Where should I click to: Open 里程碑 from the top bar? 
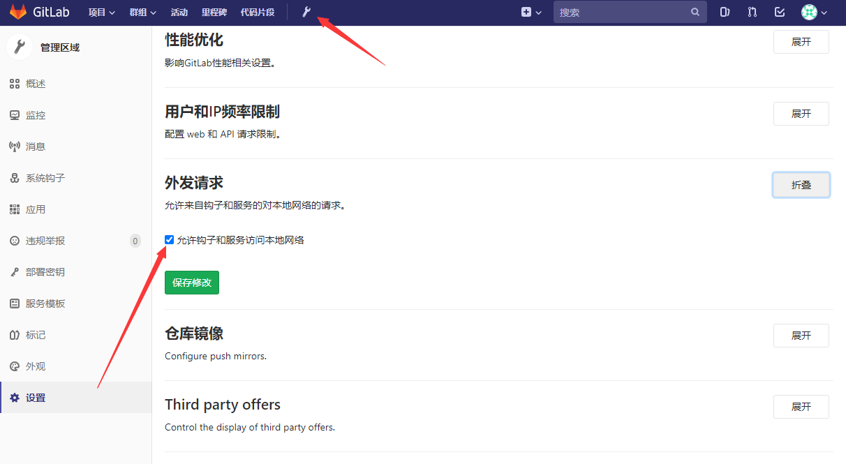214,12
